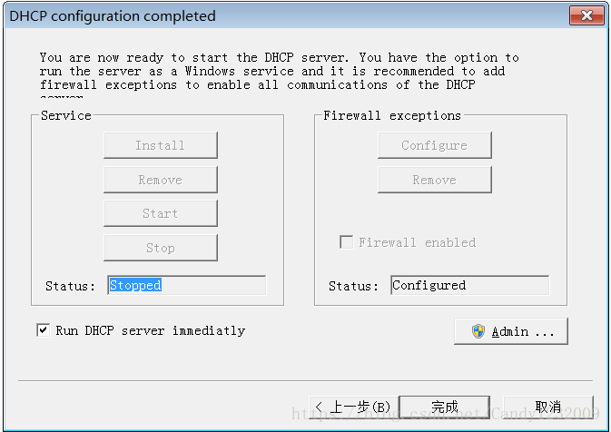Click the Run DHCP server immediatly label
The width and height of the screenshot is (611, 432).
[x=150, y=330]
